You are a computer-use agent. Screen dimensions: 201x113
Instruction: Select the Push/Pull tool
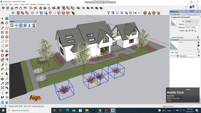click(x=7, y=51)
